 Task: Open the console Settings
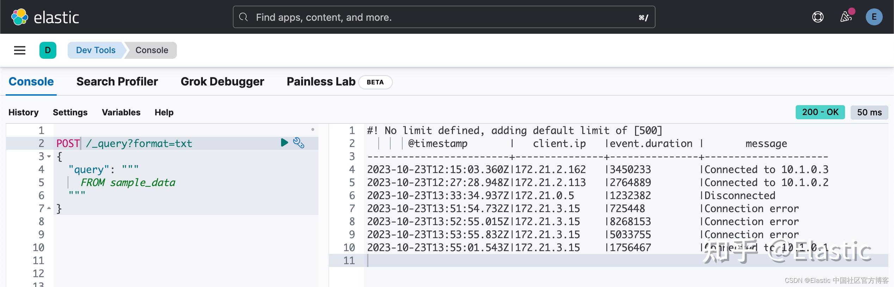coord(70,112)
